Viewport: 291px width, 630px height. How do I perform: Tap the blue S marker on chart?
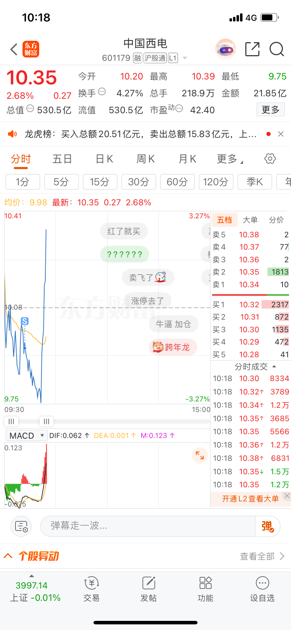[x=25, y=321]
